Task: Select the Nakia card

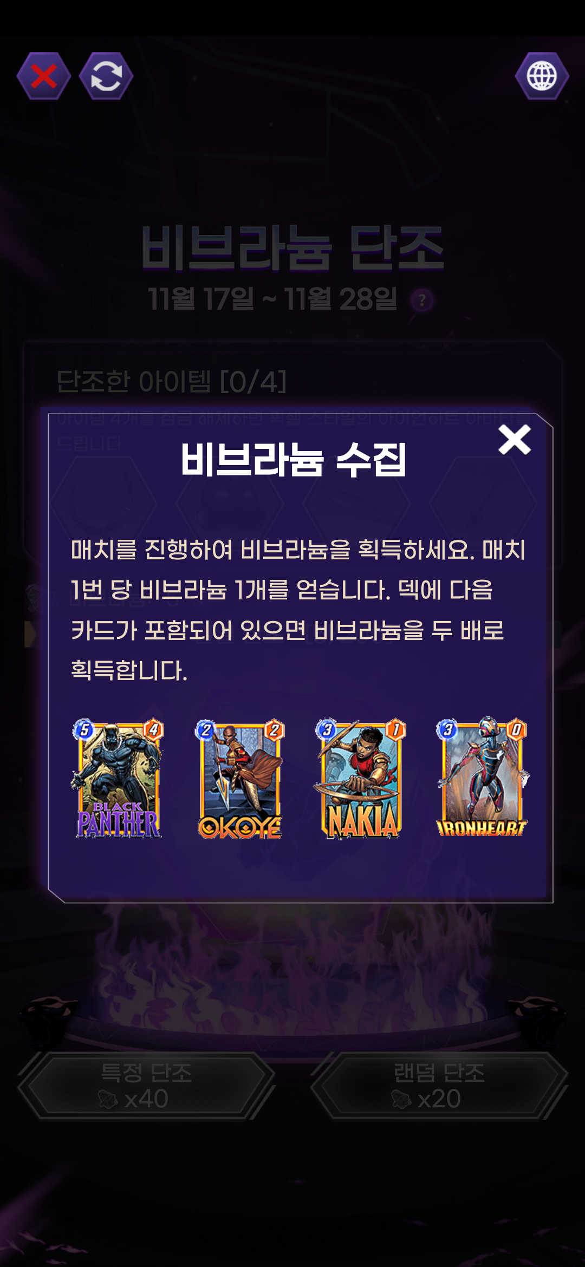Action: pos(361,779)
